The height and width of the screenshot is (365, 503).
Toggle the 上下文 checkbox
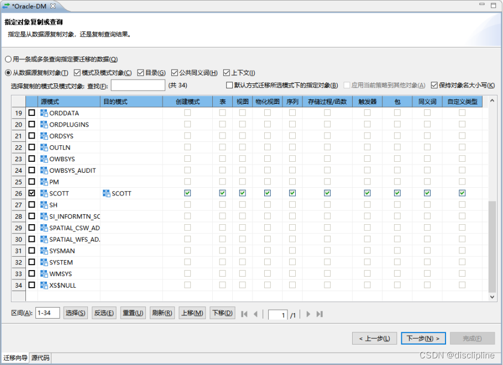(227, 73)
